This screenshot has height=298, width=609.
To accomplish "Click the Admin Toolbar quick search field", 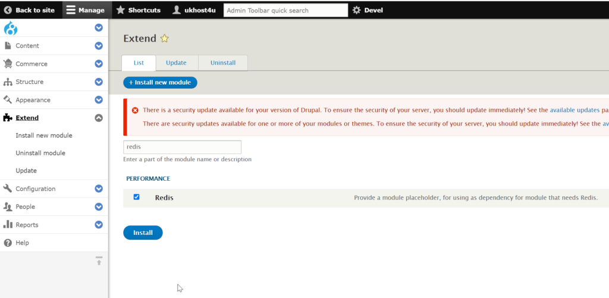I will 286,11.
